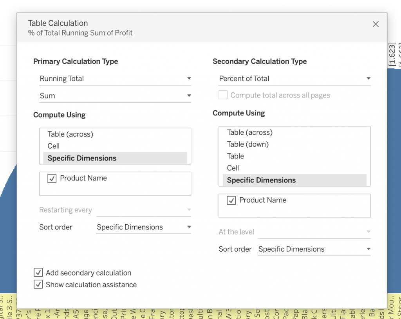The height and width of the screenshot is (319, 401).
Task: Select Specific Dimensions in secondary Compute Using
Action: coord(261,180)
